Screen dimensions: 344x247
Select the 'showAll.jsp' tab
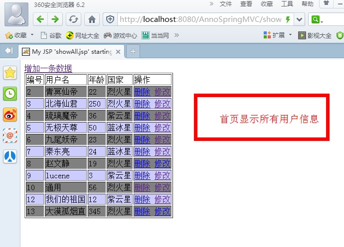coord(71,52)
